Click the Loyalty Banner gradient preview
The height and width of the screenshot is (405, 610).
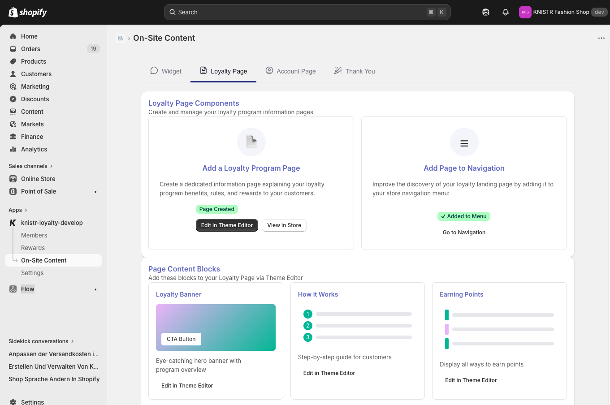[x=216, y=327]
